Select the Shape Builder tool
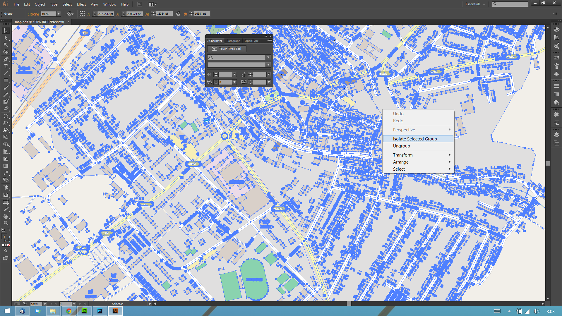This screenshot has height=316, width=562. [6, 144]
